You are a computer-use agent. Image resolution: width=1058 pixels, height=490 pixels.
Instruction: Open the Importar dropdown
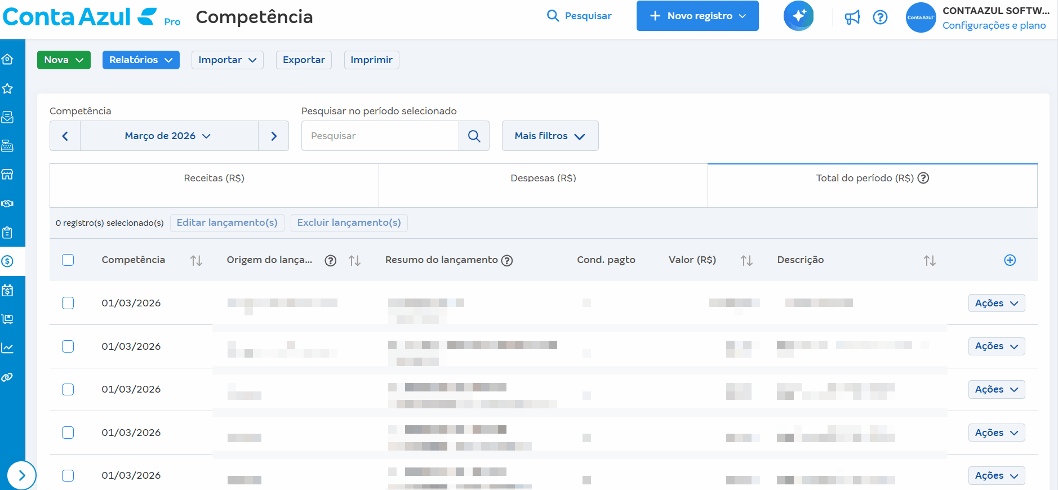pyautogui.click(x=228, y=60)
